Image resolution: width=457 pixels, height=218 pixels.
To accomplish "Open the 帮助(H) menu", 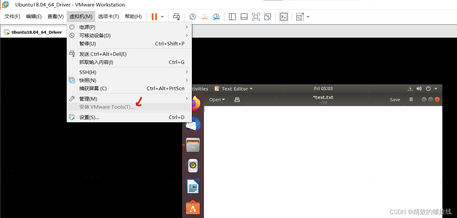I will coord(133,16).
